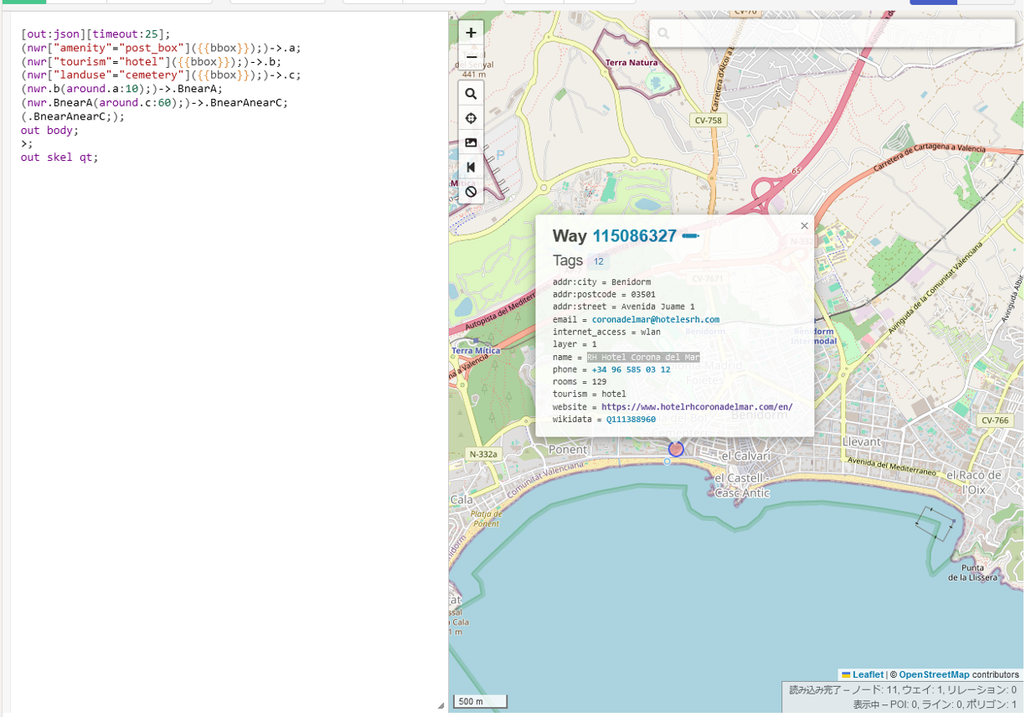Click the crosshair locate-me map control

pyautogui.click(x=471, y=118)
